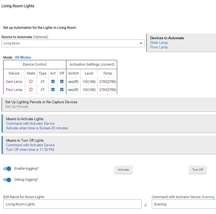Screen dimensions: 216x214
Task: Uncheck the Desk Lamp Act checkbox
Action: click(x=53, y=81)
